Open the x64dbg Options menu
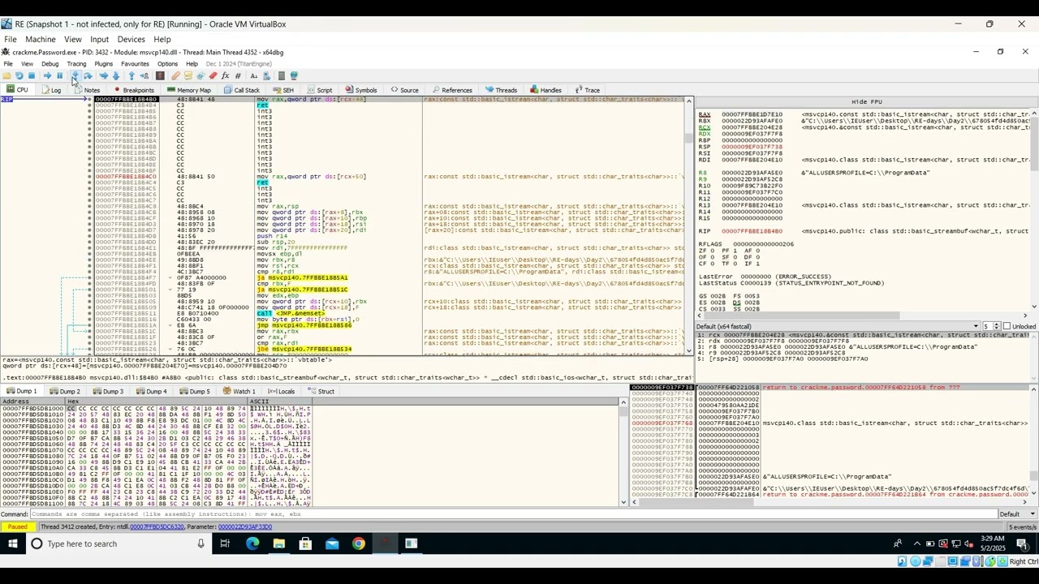This screenshot has height=584, width=1039. (167, 64)
